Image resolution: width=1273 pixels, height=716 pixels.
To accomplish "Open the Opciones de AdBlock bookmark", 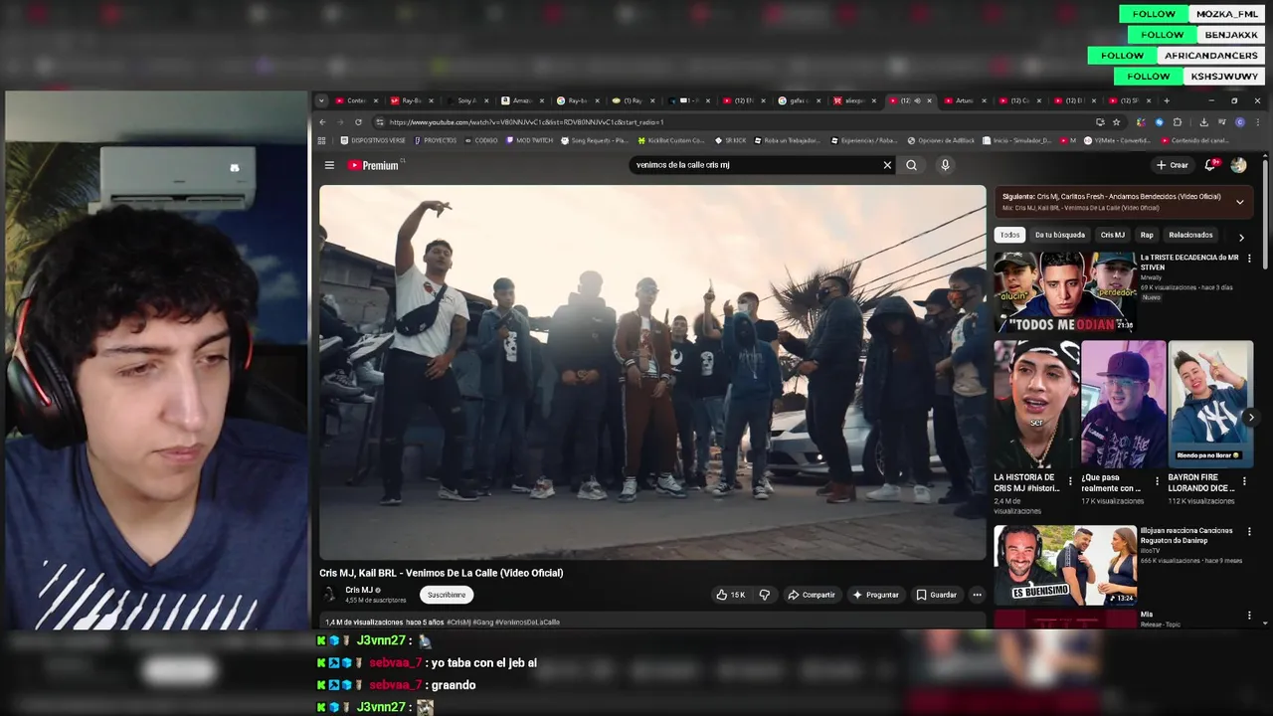I will tap(941, 140).
